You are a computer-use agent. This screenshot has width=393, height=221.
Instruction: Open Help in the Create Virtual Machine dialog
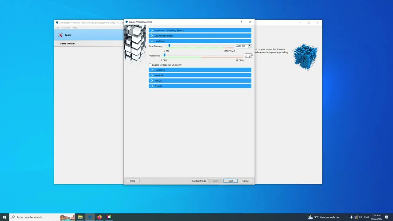(132, 181)
